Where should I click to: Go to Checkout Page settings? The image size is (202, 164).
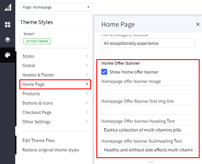[55, 112]
